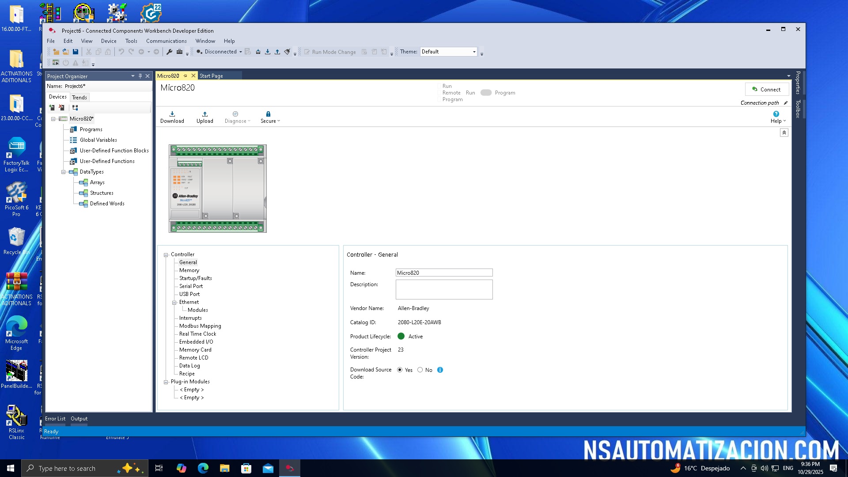Image resolution: width=848 pixels, height=477 pixels.
Task: Collapse the Ethernet tree node
Action: tap(175, 302)
